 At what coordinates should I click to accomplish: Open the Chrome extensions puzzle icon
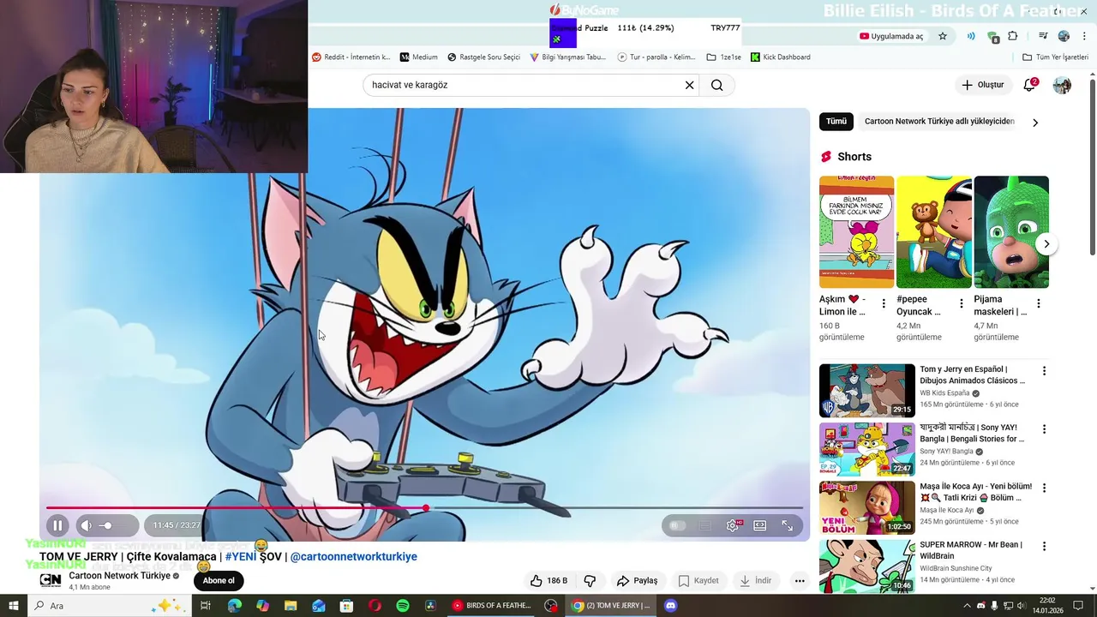coord(1013,36)
